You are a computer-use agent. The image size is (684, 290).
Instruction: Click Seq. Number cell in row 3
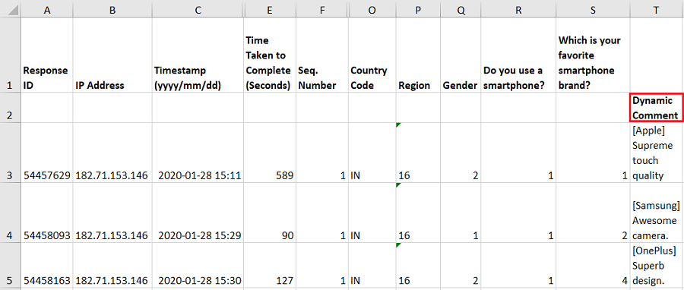[x=322, y=153]
